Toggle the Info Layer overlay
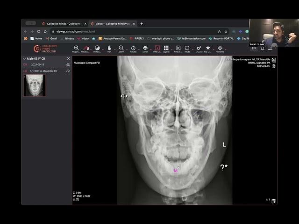Screen dimensions: 299x224 click(x=157, y=48)
